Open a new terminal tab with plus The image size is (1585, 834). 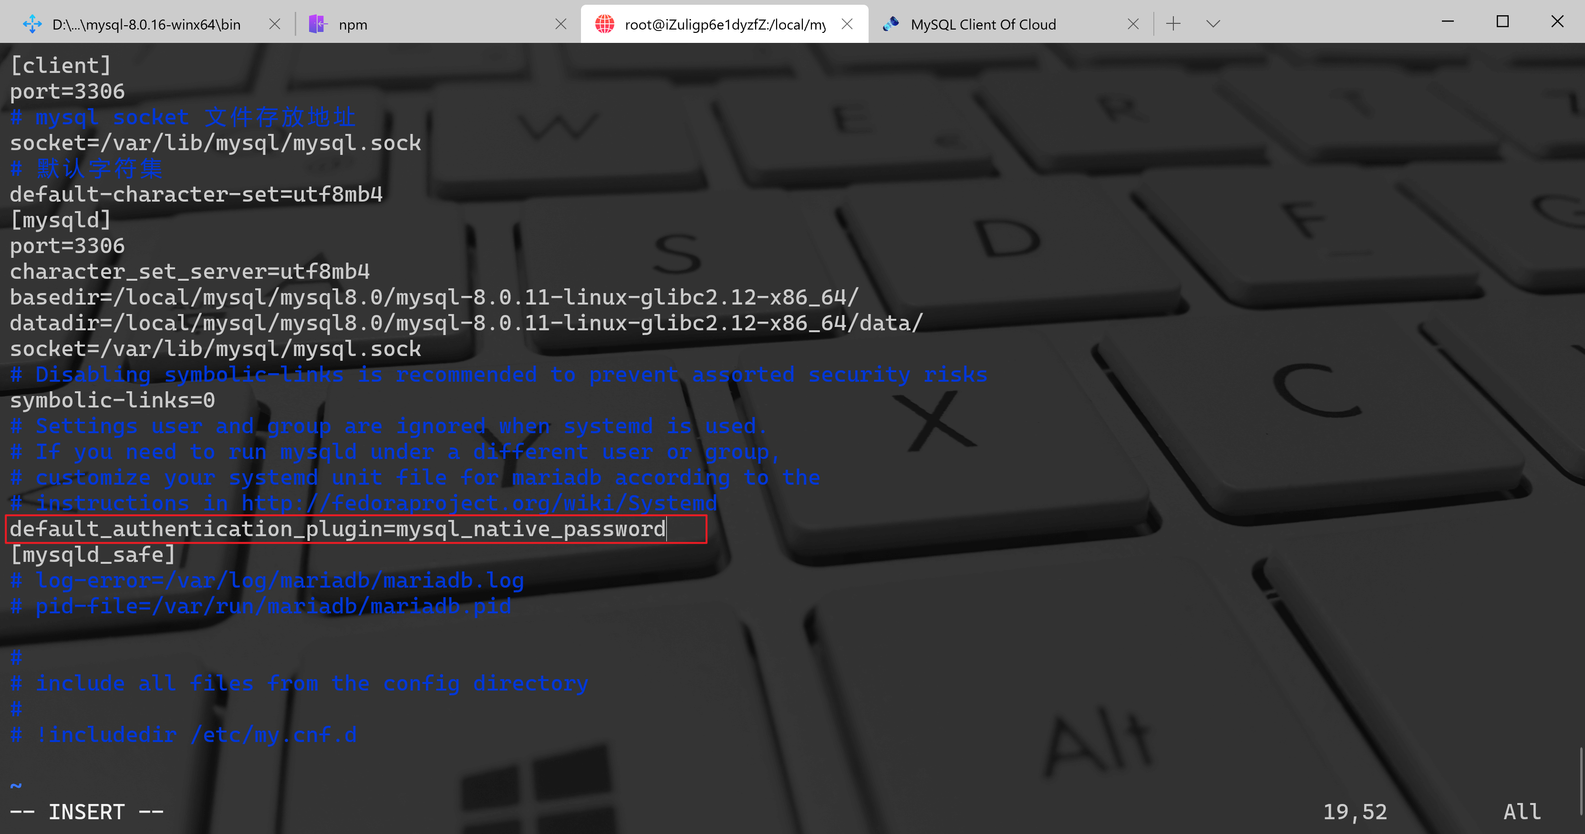[x=1173, y=25]
